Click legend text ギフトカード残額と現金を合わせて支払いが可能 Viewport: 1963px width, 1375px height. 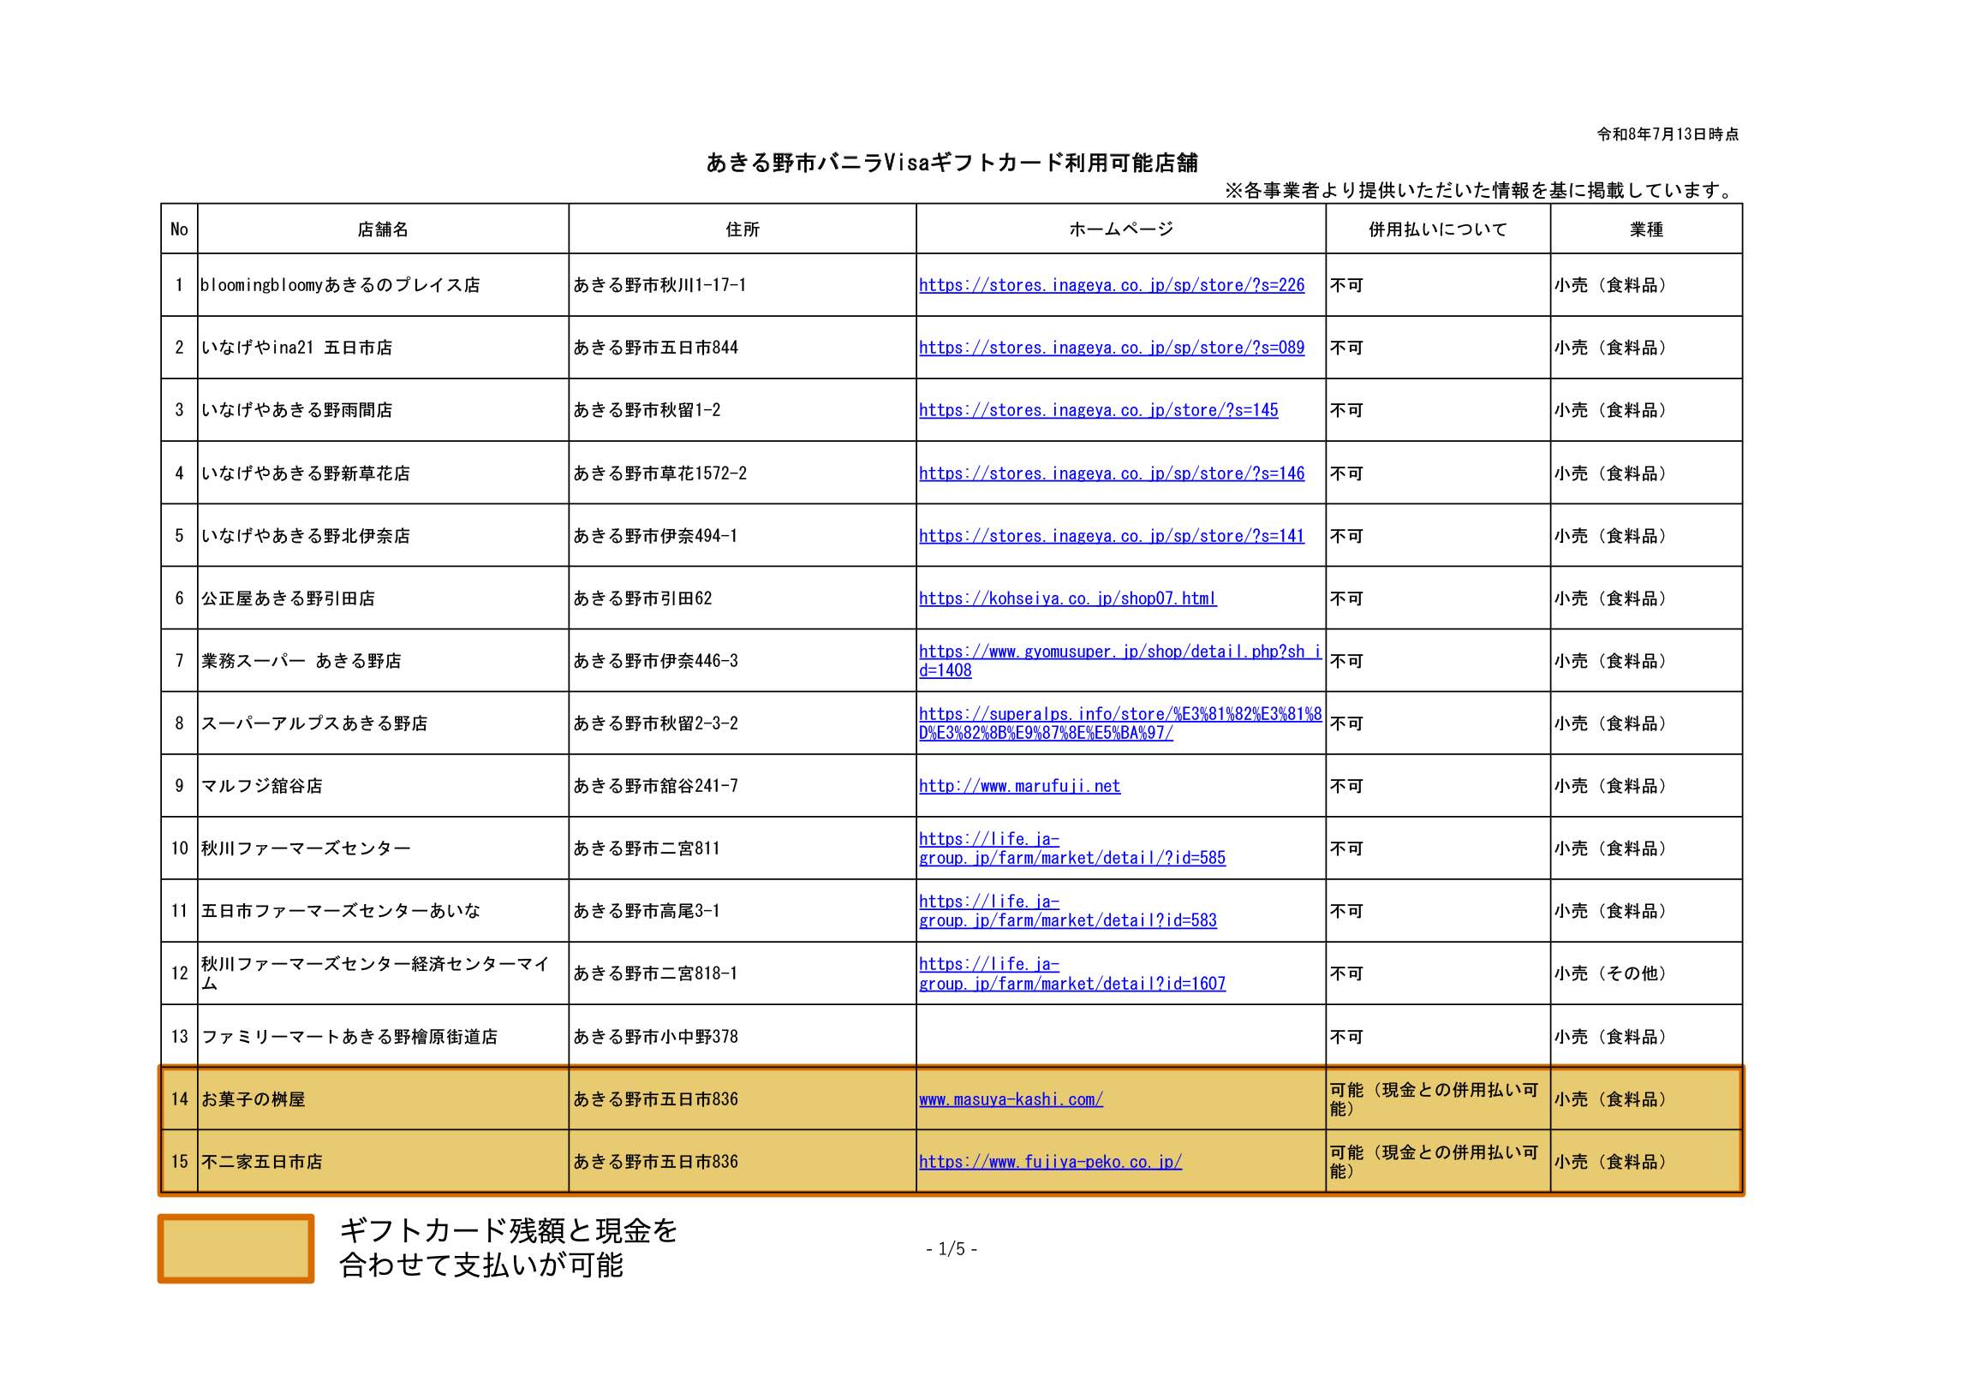[x=508, y=1247]
